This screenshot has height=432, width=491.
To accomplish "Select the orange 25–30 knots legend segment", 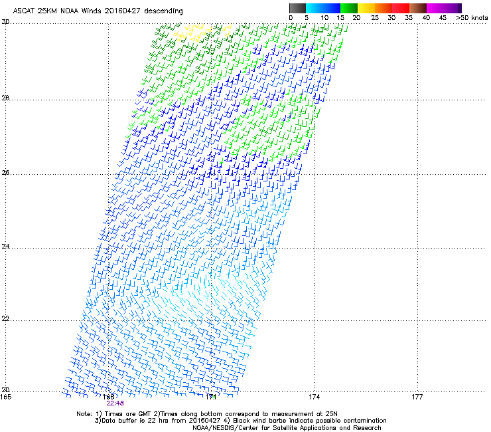I will pyautogui.click(x=384, y=8).
